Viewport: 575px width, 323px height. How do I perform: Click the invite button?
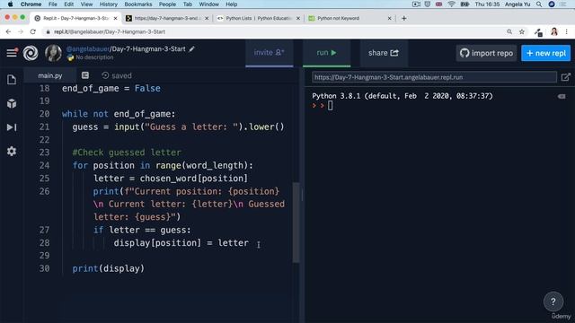270,53
